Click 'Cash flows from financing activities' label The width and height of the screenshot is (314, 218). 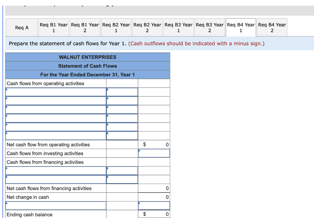(45, 162)
